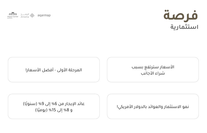Click the Latin 'Alromz' logo text

[x=25, y=17]
